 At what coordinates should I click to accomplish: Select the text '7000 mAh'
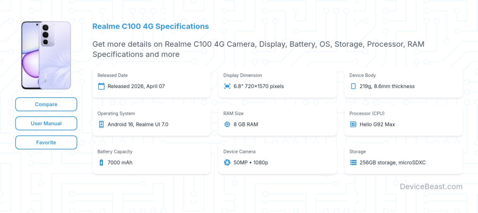120,163
